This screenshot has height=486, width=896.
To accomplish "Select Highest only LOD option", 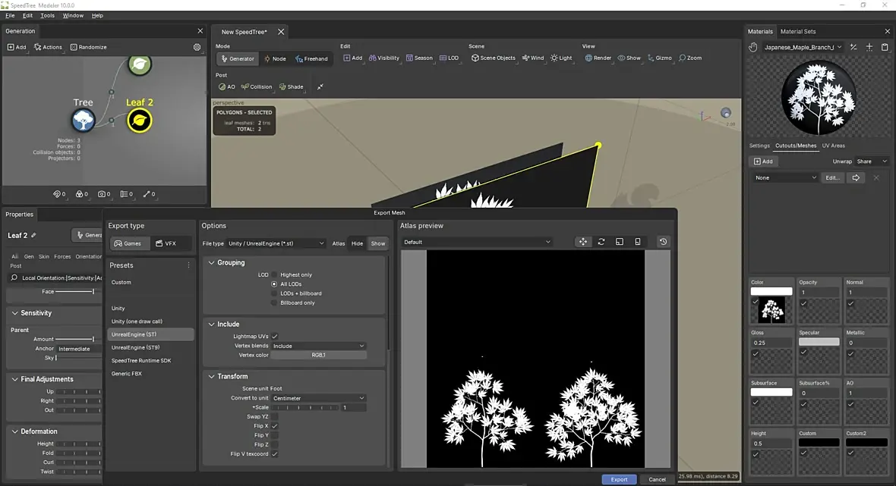I will (x=274, y=275).
